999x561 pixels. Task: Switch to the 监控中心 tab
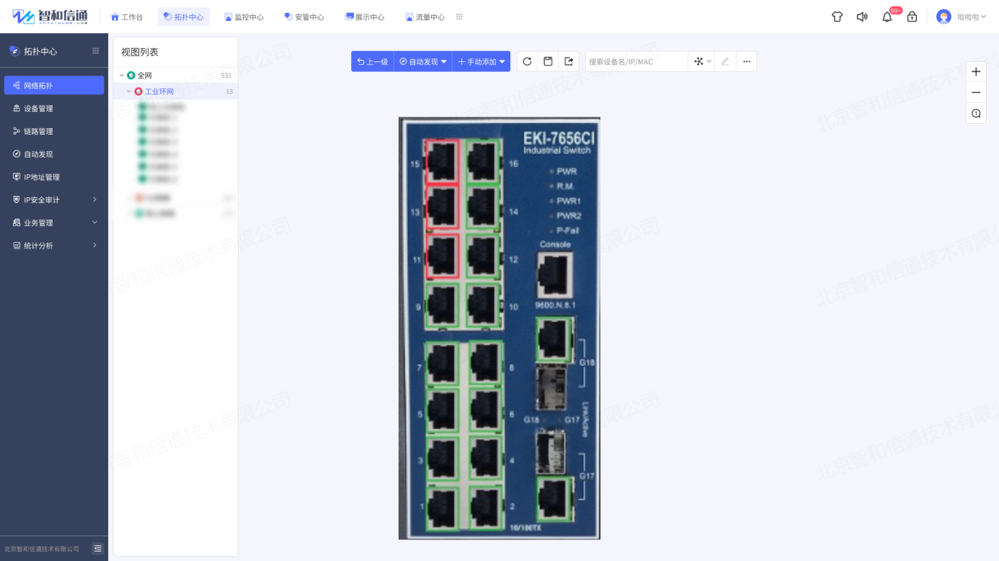coord(244,17)
